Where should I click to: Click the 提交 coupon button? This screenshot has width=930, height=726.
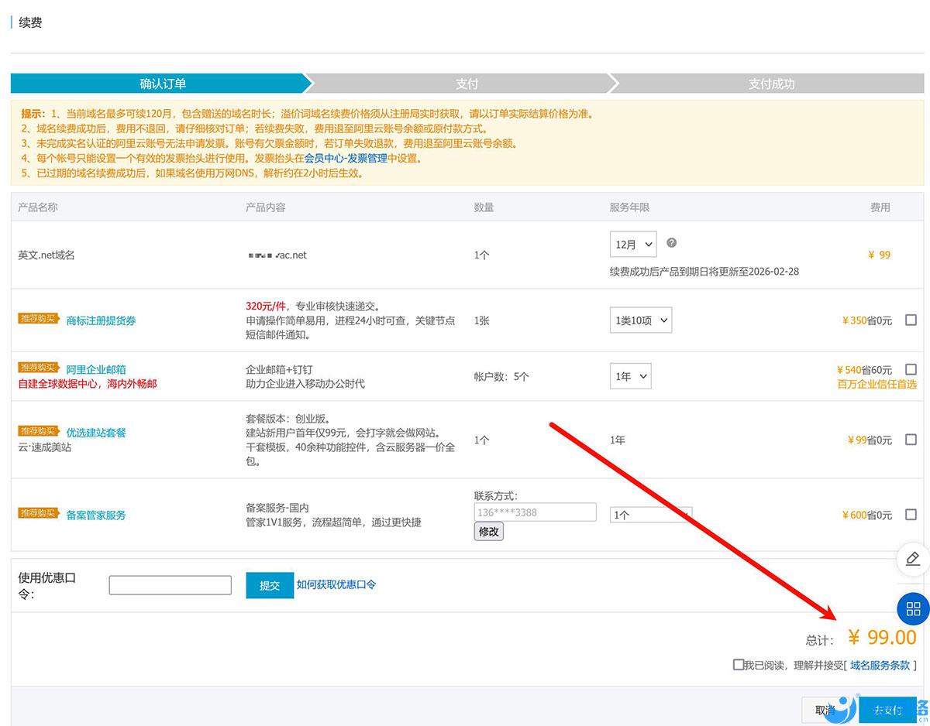click(x=270, y=585)
